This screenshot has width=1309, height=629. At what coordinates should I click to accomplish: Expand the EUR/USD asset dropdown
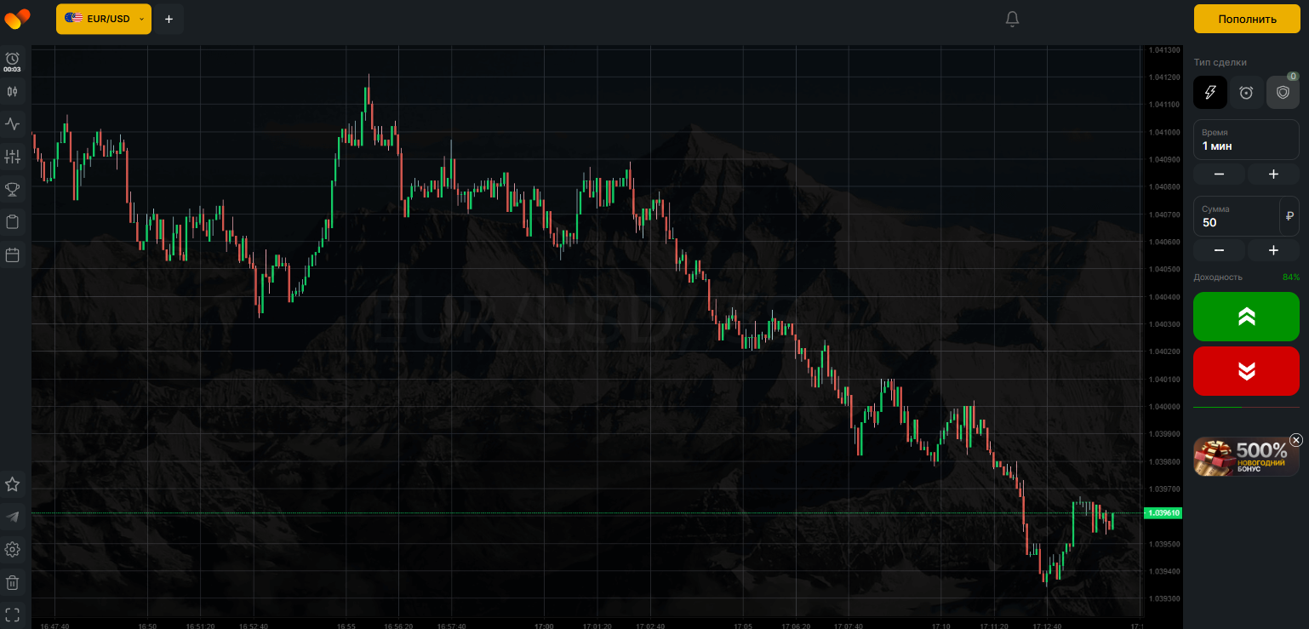point(104,19)
